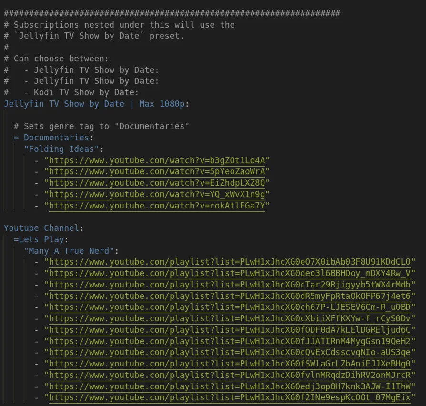The image size is (426, 406).
Task: Open playlist link ending in sscvqNIo-aUS3qe
Action: click(x=230, y=353)
